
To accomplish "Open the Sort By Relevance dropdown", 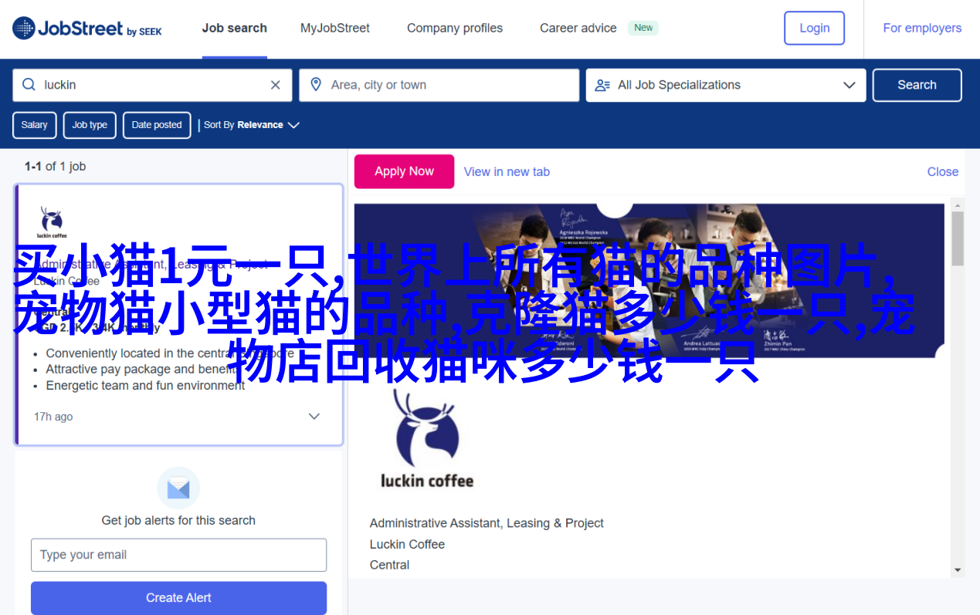I will pyautogui.click(x=252, y=125).
